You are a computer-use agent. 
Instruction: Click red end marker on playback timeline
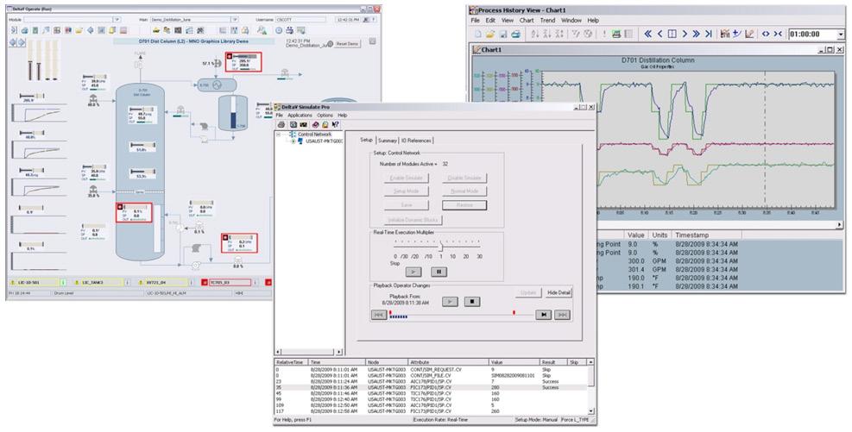[514, 312]
